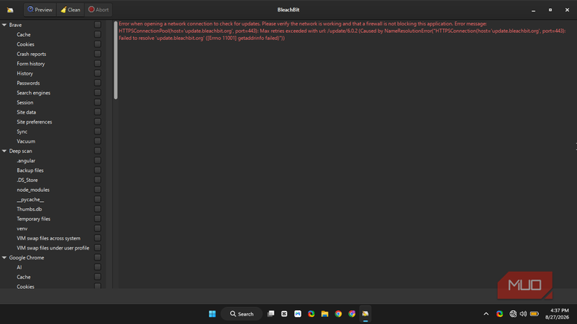Click the cleaner list vertical scrollbar thumb
Screen dimensions: 577x324
tap(115, 60)
